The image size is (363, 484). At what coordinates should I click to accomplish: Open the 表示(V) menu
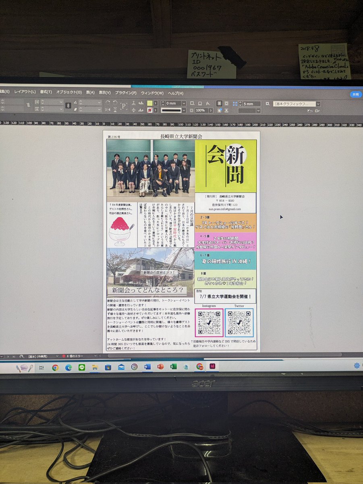[x=105, y=93]
